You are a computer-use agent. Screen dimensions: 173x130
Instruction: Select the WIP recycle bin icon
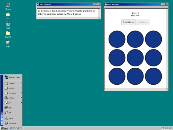8,44
